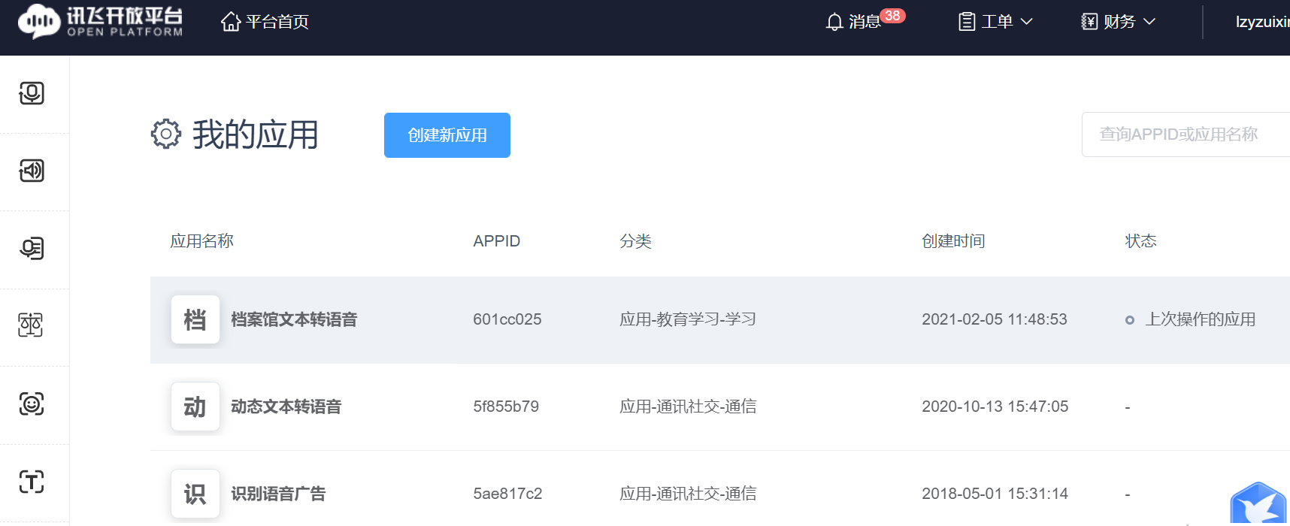Viewport: 1290px width, 526px height.
Task: Open the blue bird assistant icon
Action: (1258, 503)
